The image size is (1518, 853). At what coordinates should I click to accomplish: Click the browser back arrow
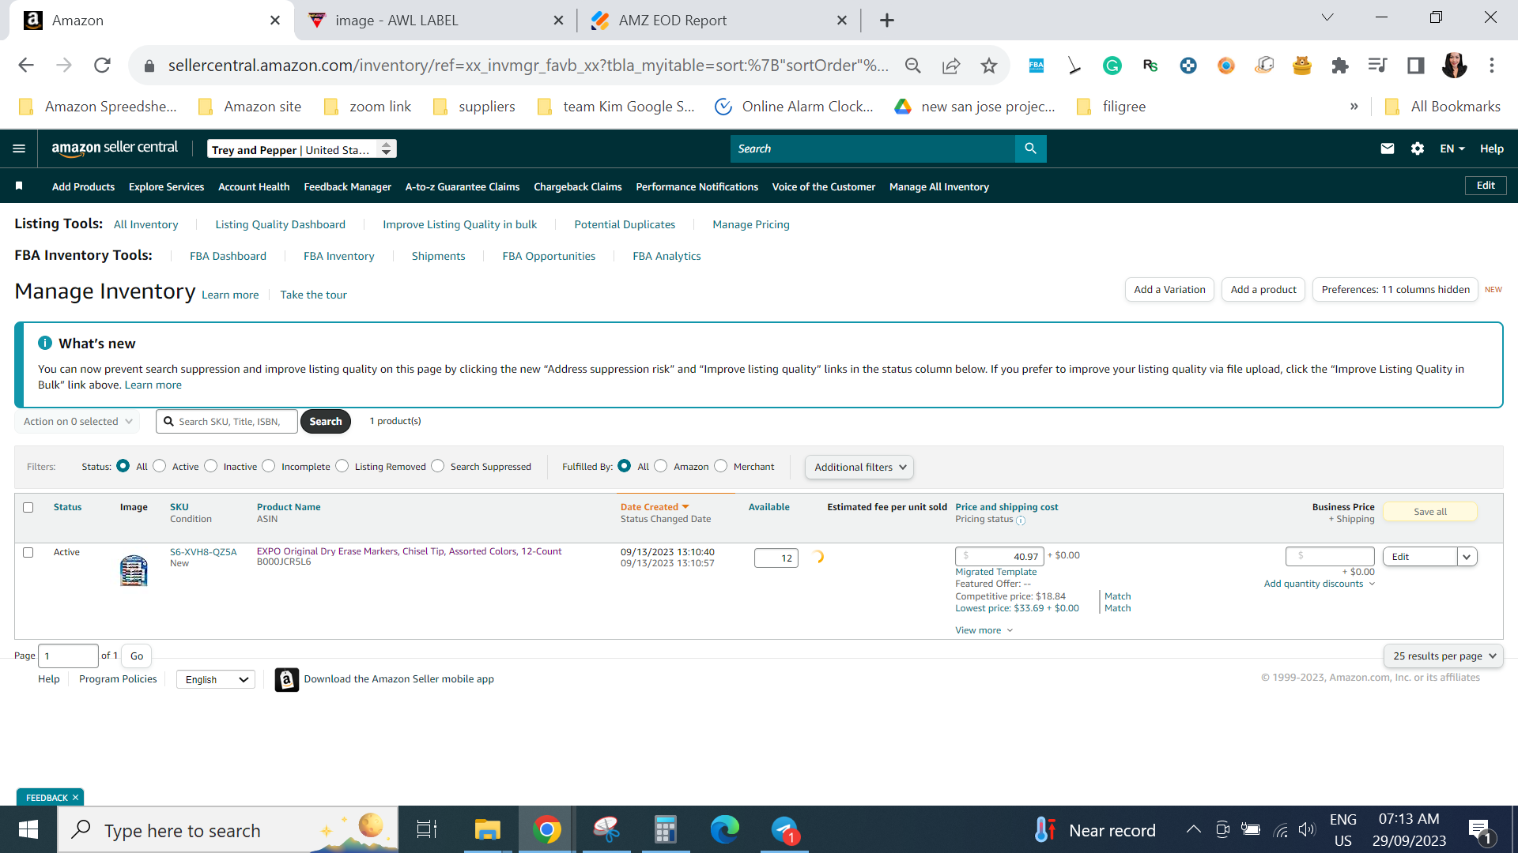coord(26,66)
